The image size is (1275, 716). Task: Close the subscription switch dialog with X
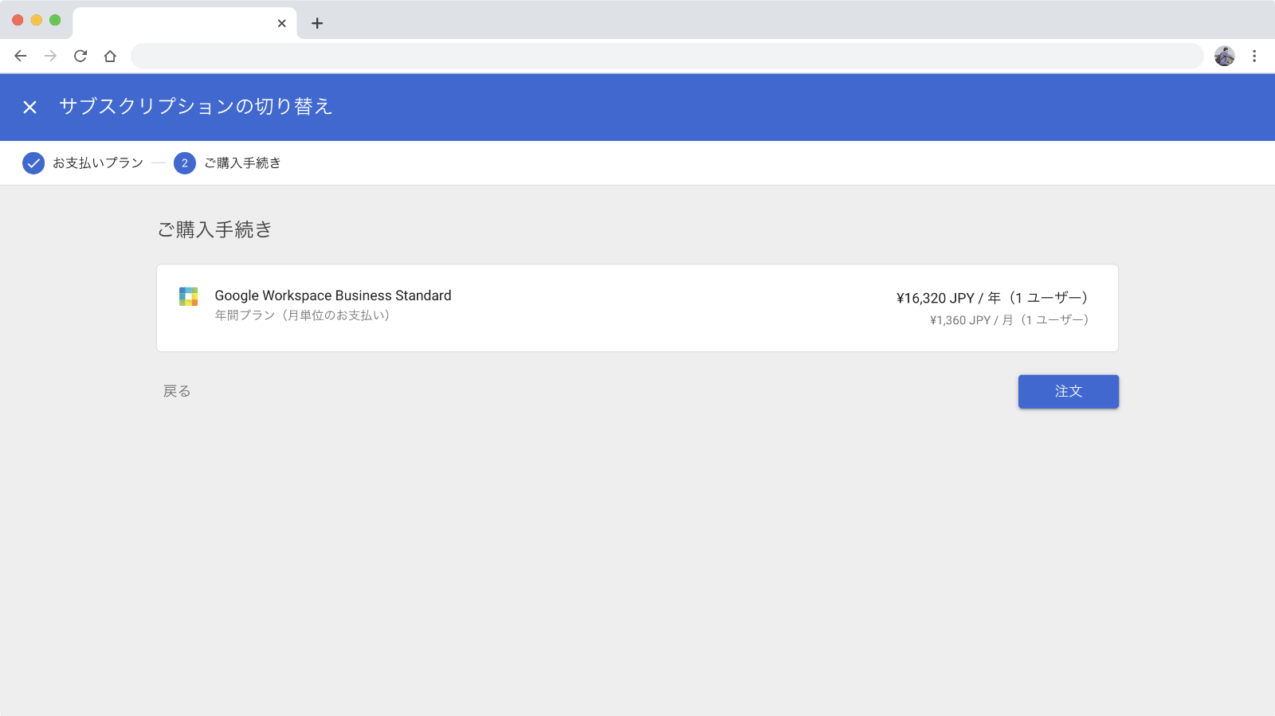(x=29, y=107)
